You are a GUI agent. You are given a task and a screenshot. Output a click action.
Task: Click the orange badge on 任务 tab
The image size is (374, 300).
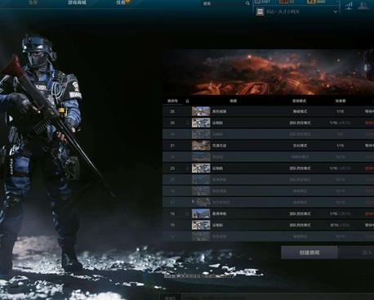tap(127, 1)
